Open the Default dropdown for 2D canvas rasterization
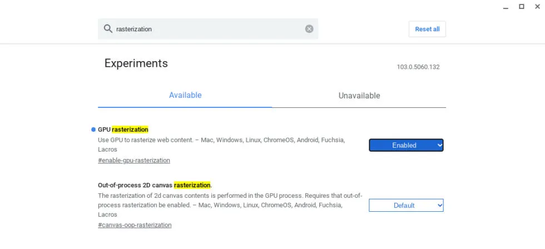Screen dimensions: 545x249 406,205
